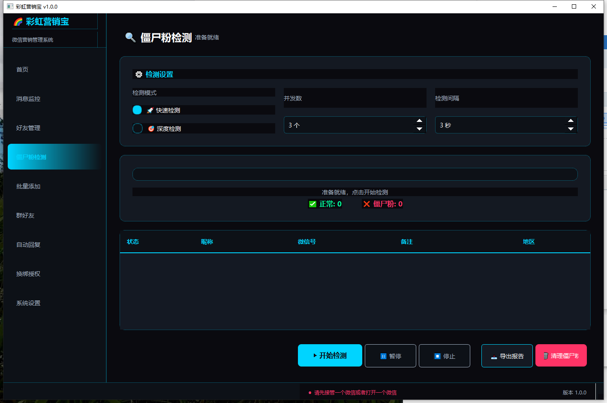The height and width of the screenshot is (403, 607).
Task: Click the detection progress bar
Action: tap(355, 174)
